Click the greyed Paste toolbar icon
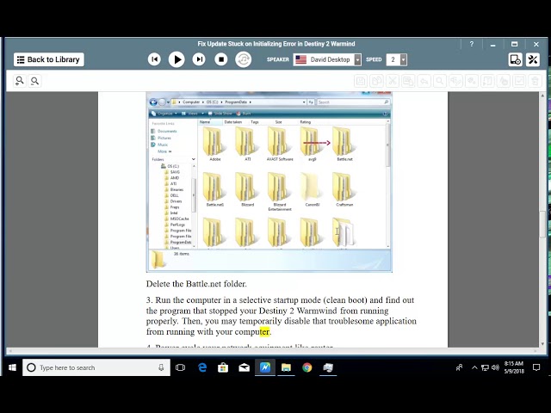This screenshot has height=413, width=551. [408, 81]
